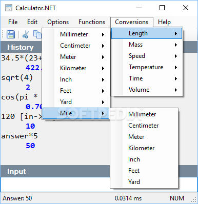Expand the Mass conversion submenu
This screenshot has height=204, width=198.
click(147, 45)
